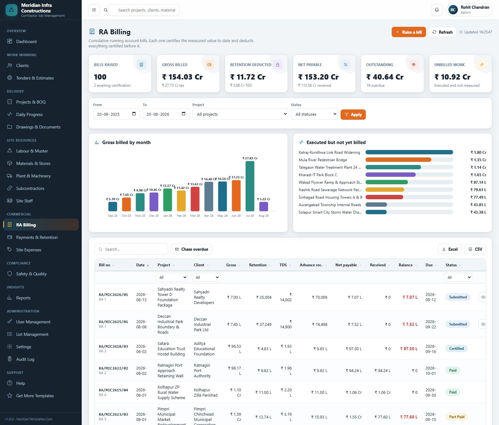This screenshot has height=425, width=499.
Task: Focus the bills table Search field
Action: click(x=131, y=249)
